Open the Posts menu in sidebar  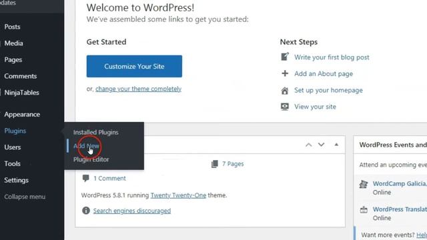tap(12, 27)
